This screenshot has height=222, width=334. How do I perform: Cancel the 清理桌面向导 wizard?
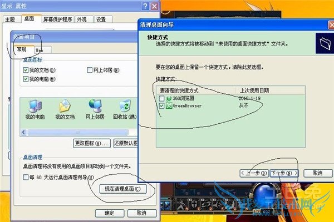click(x=318, y=173)
